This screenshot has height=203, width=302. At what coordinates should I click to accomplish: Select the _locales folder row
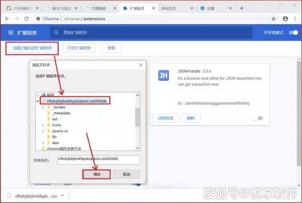tap(58, 107)
